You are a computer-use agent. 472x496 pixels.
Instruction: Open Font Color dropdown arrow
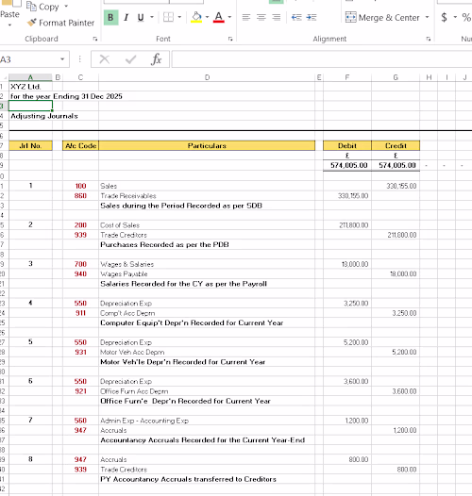pyautogui.click(x=229, y=17)
